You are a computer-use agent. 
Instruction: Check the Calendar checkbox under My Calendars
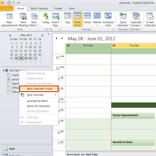pyautogui.click(x=9, y=75)
